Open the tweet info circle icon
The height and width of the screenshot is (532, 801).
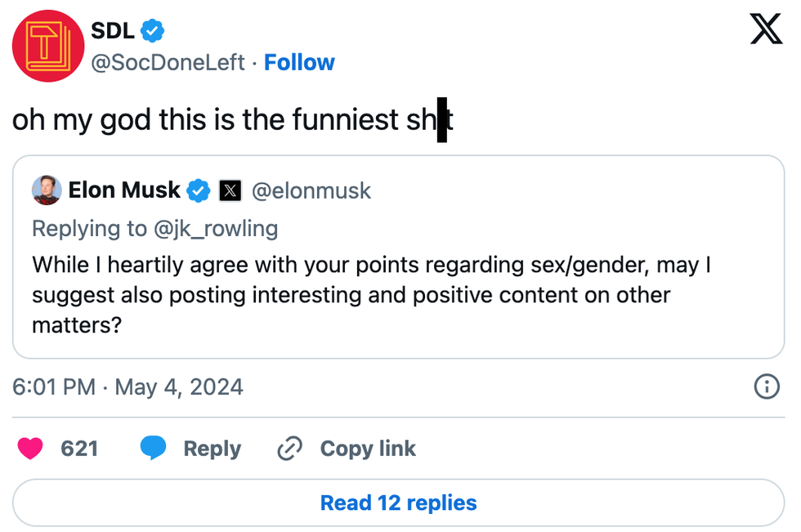766,387
